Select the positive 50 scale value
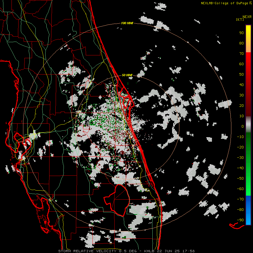The width and height of the screenshot is (253, 253). coord(241,74)
